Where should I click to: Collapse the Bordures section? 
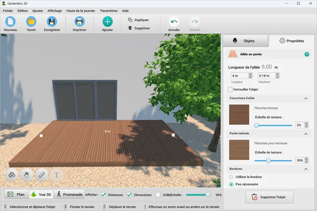coord(306,169)
